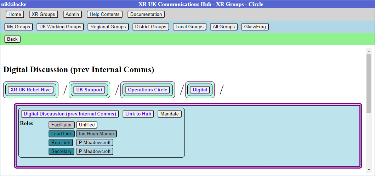Viewport: 375px width, 176px height.
Task: Click the nikkilocke username in title bar
Action: click(x=13, y=4)
